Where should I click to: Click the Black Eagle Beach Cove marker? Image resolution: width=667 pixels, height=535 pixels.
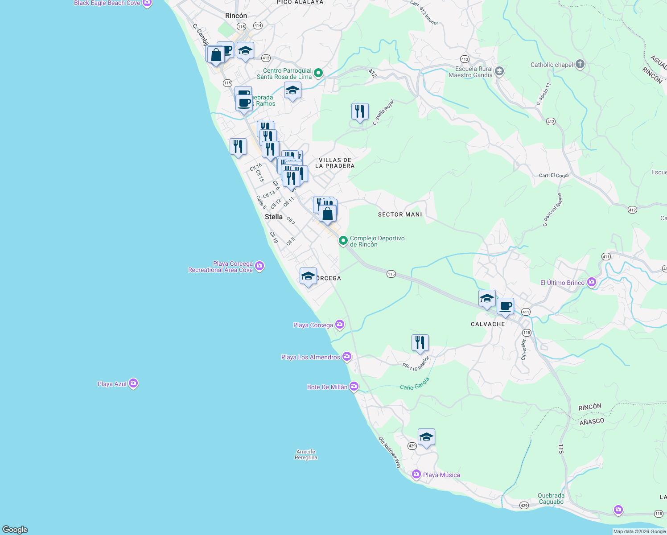(147, 3)
